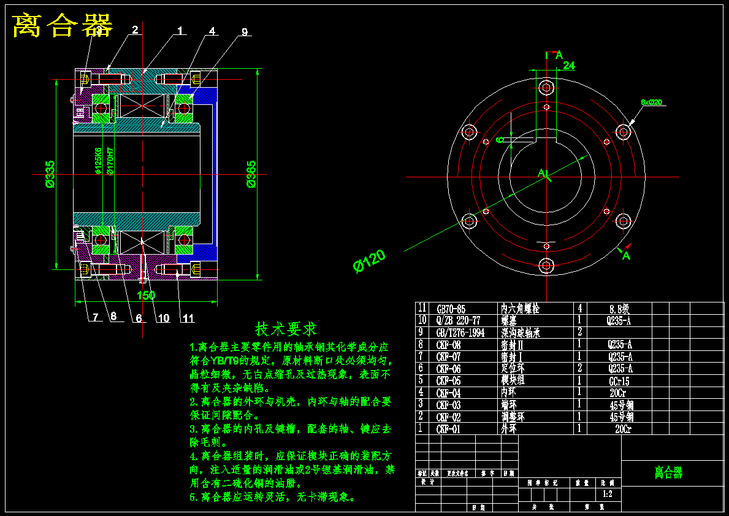
Task: Pick part callout 10 below the section view
Action: click(163, 318)
